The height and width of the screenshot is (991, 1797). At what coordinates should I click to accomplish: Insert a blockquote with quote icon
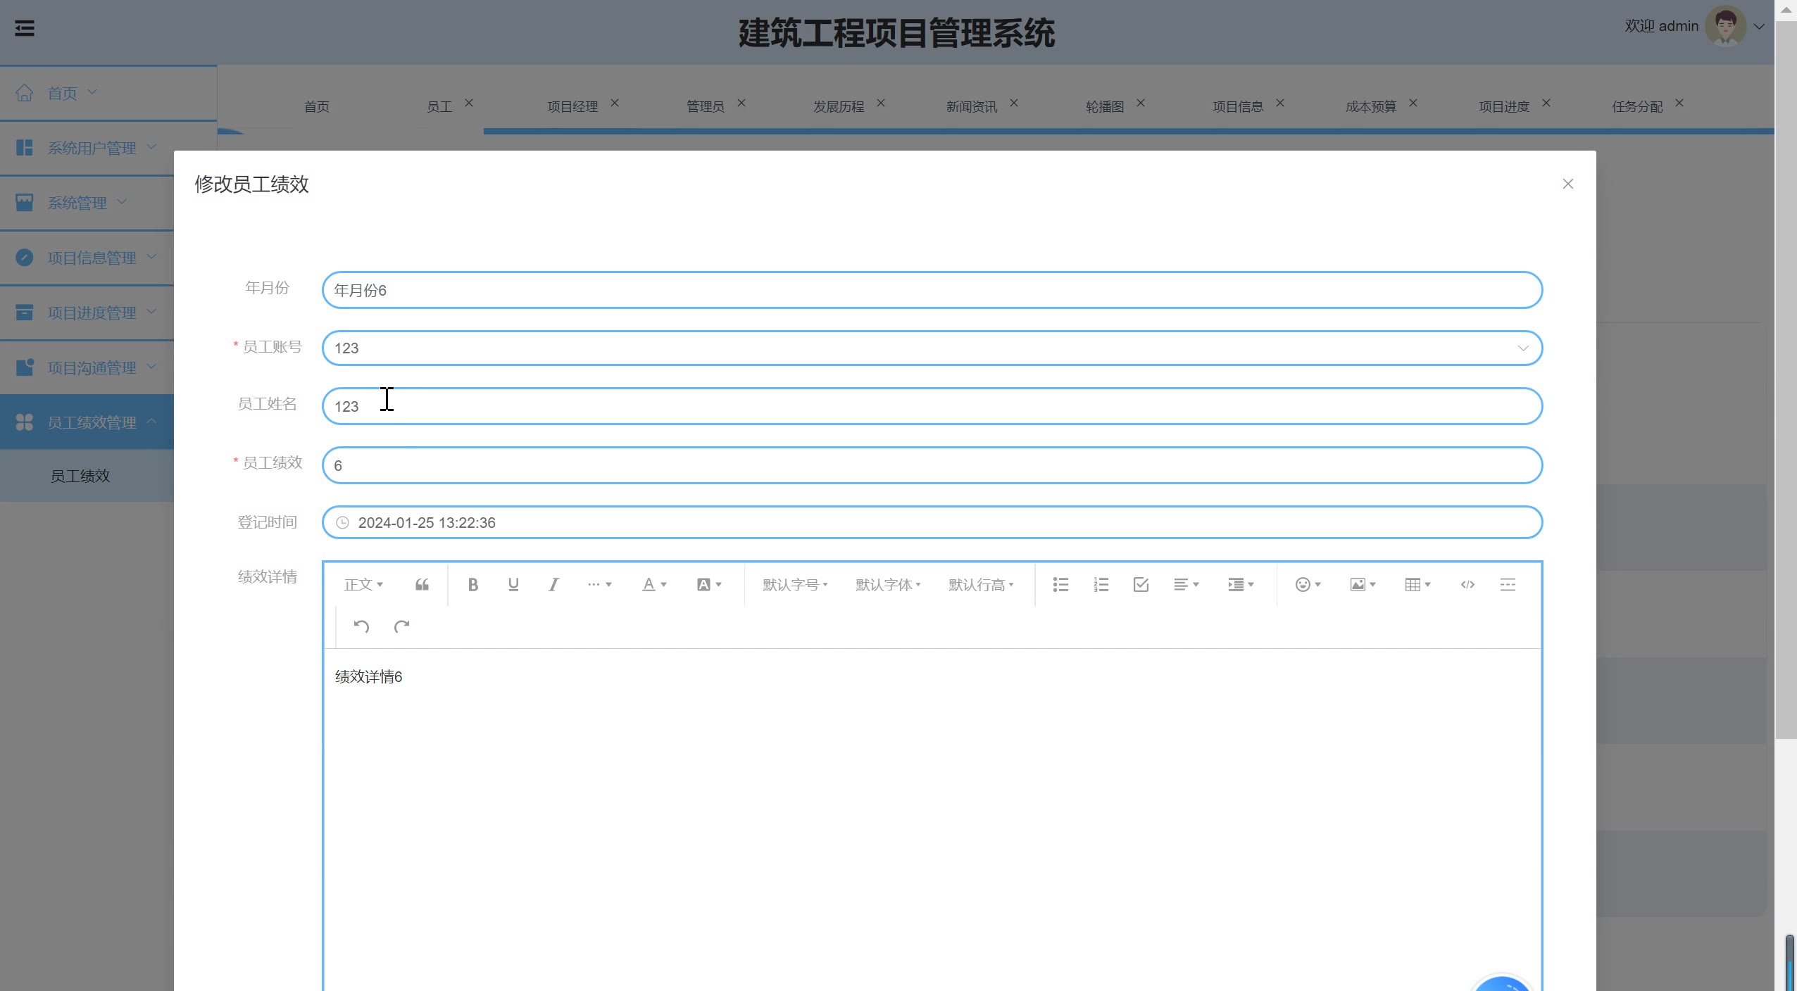[x=422, y=584]
